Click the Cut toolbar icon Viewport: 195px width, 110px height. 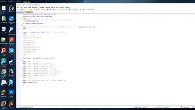point(34,9)
